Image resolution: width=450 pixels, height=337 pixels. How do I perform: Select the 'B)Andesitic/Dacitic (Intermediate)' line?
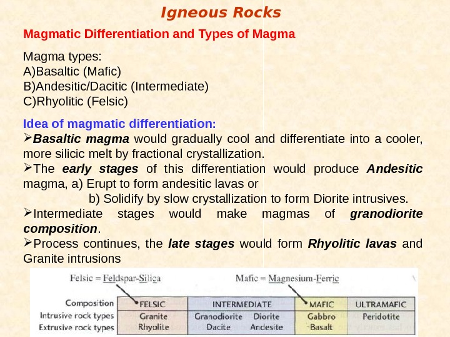(x=116, y=86)
